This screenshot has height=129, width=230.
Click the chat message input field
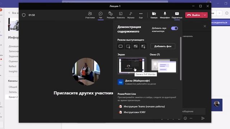(194, 111)
